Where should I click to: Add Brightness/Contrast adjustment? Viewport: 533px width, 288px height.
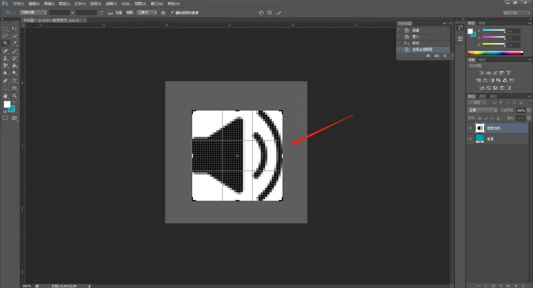[x=481, y=72]
